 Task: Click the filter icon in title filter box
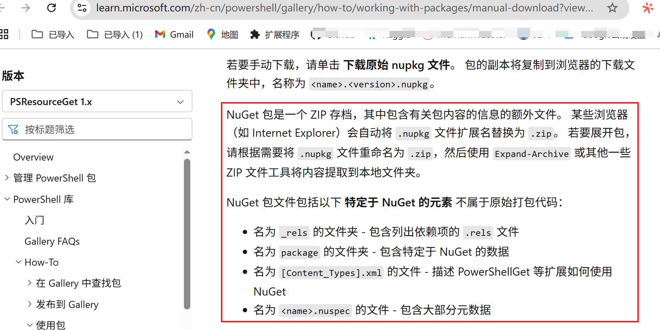click(x=13, y=130)
